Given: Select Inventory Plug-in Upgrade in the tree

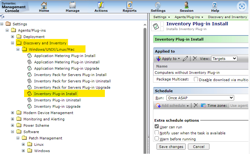Looking at the screenshot, I should (57, 106).
